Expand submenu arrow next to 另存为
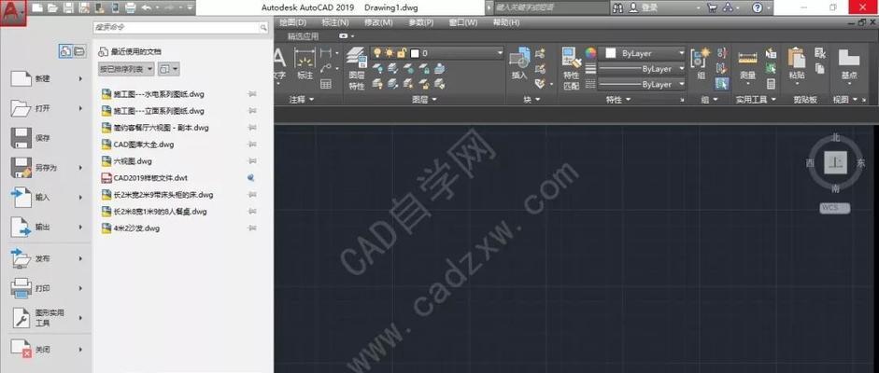This screenshot has height=373, width=879. pyautogui.click(x=80, y=167)
